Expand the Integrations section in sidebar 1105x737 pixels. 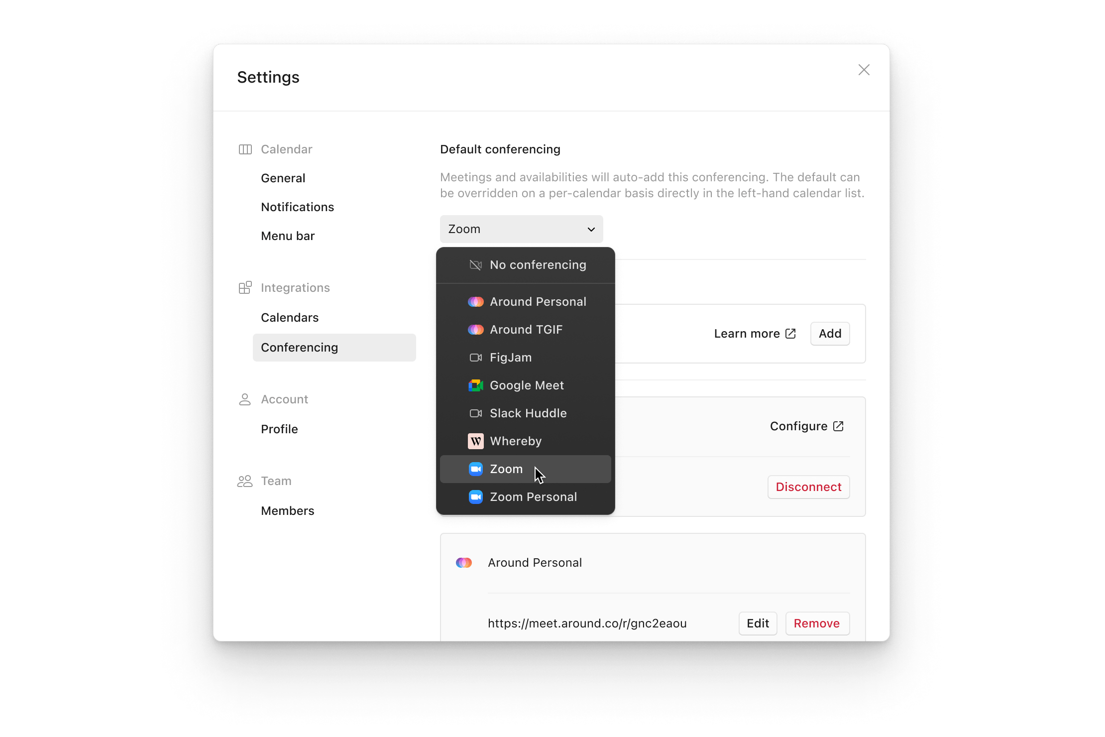coord(294,287)
